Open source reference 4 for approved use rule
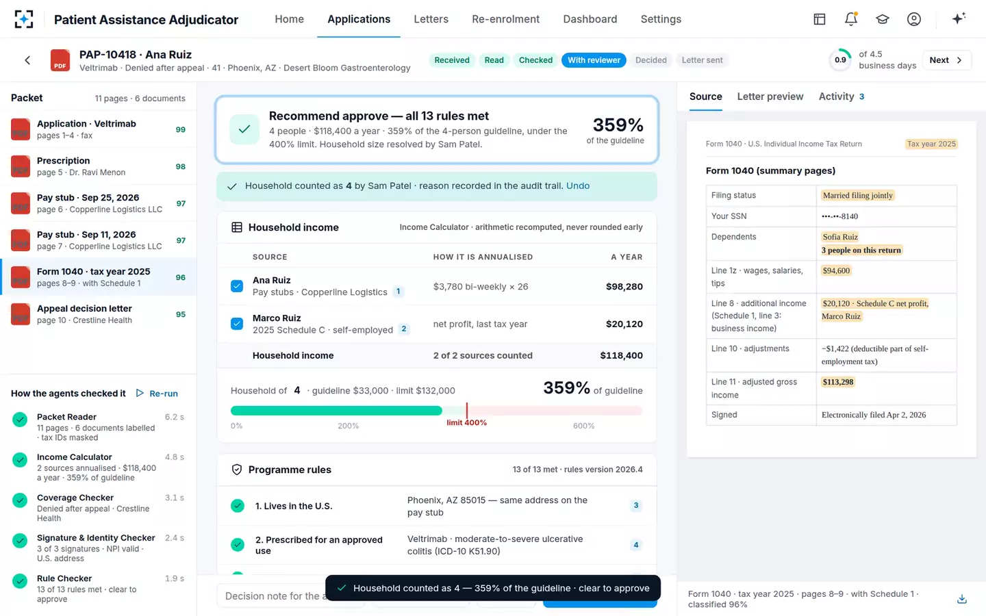This screenshot has height=616, width=986. tap(636, 546)
